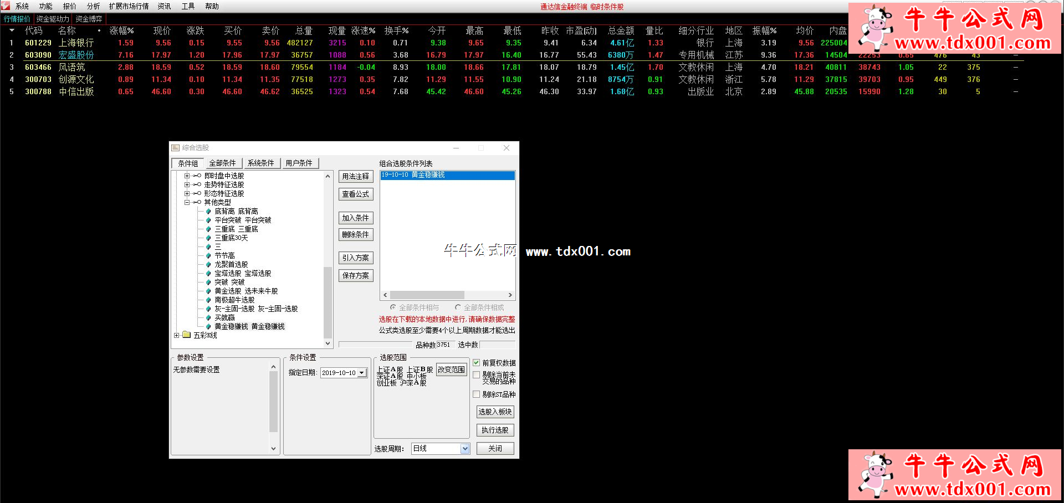The width and height of the screenshot is (1064, 503).
Task: Select the 灰-主固-选股 tree item
Action: [x=256, y=309]
